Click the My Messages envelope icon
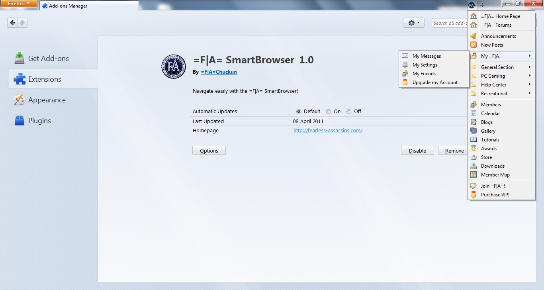 coord(405,56)
